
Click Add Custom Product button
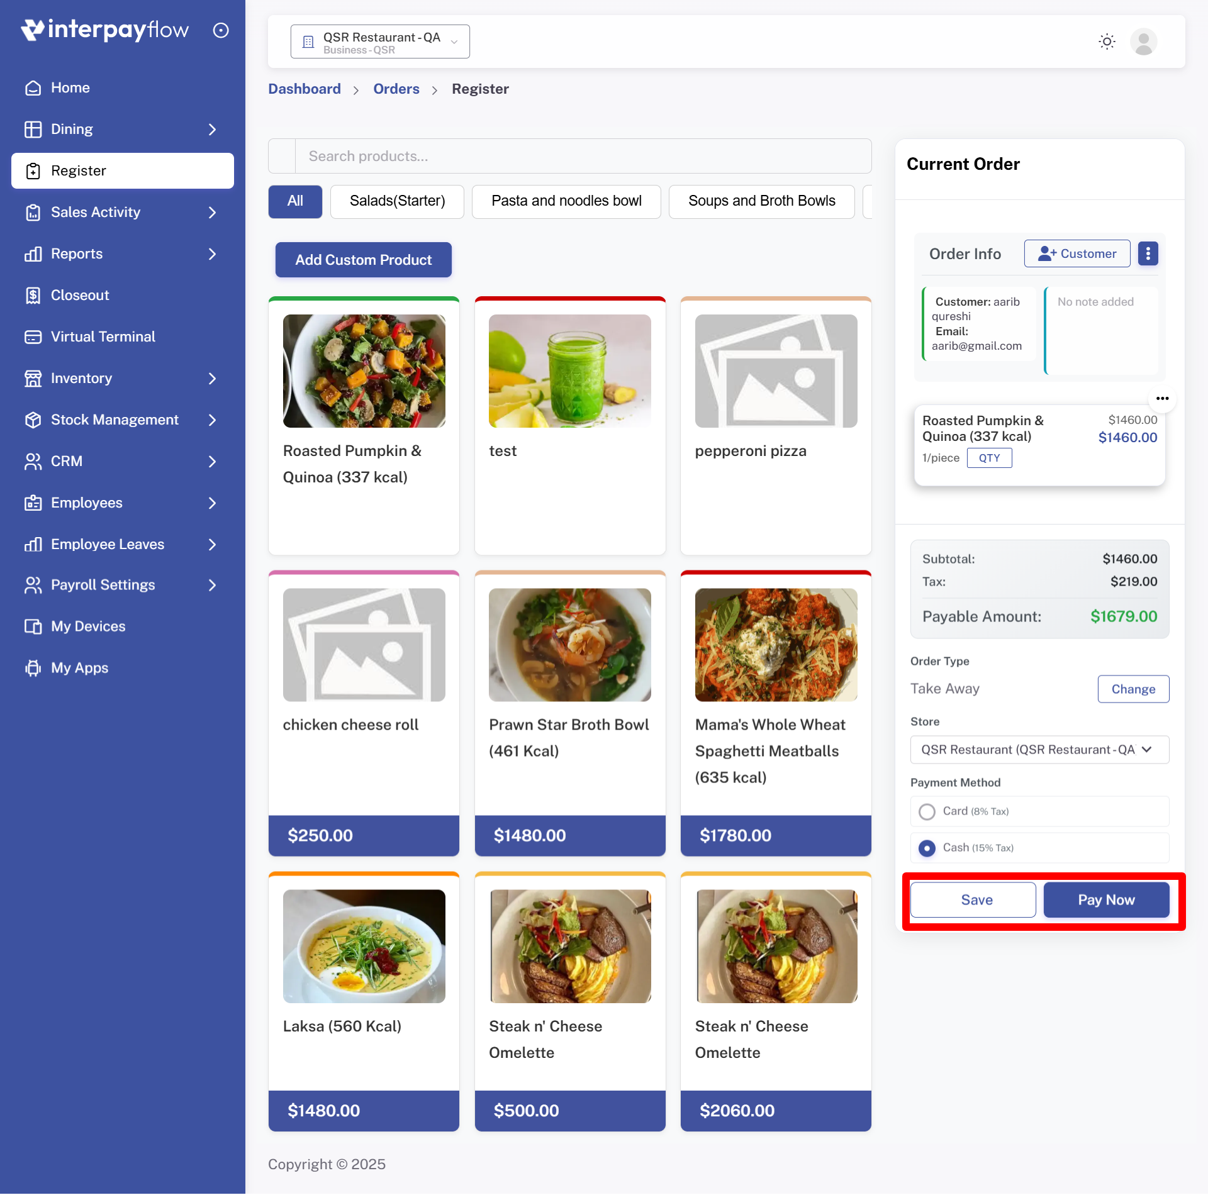click(364, 260)
